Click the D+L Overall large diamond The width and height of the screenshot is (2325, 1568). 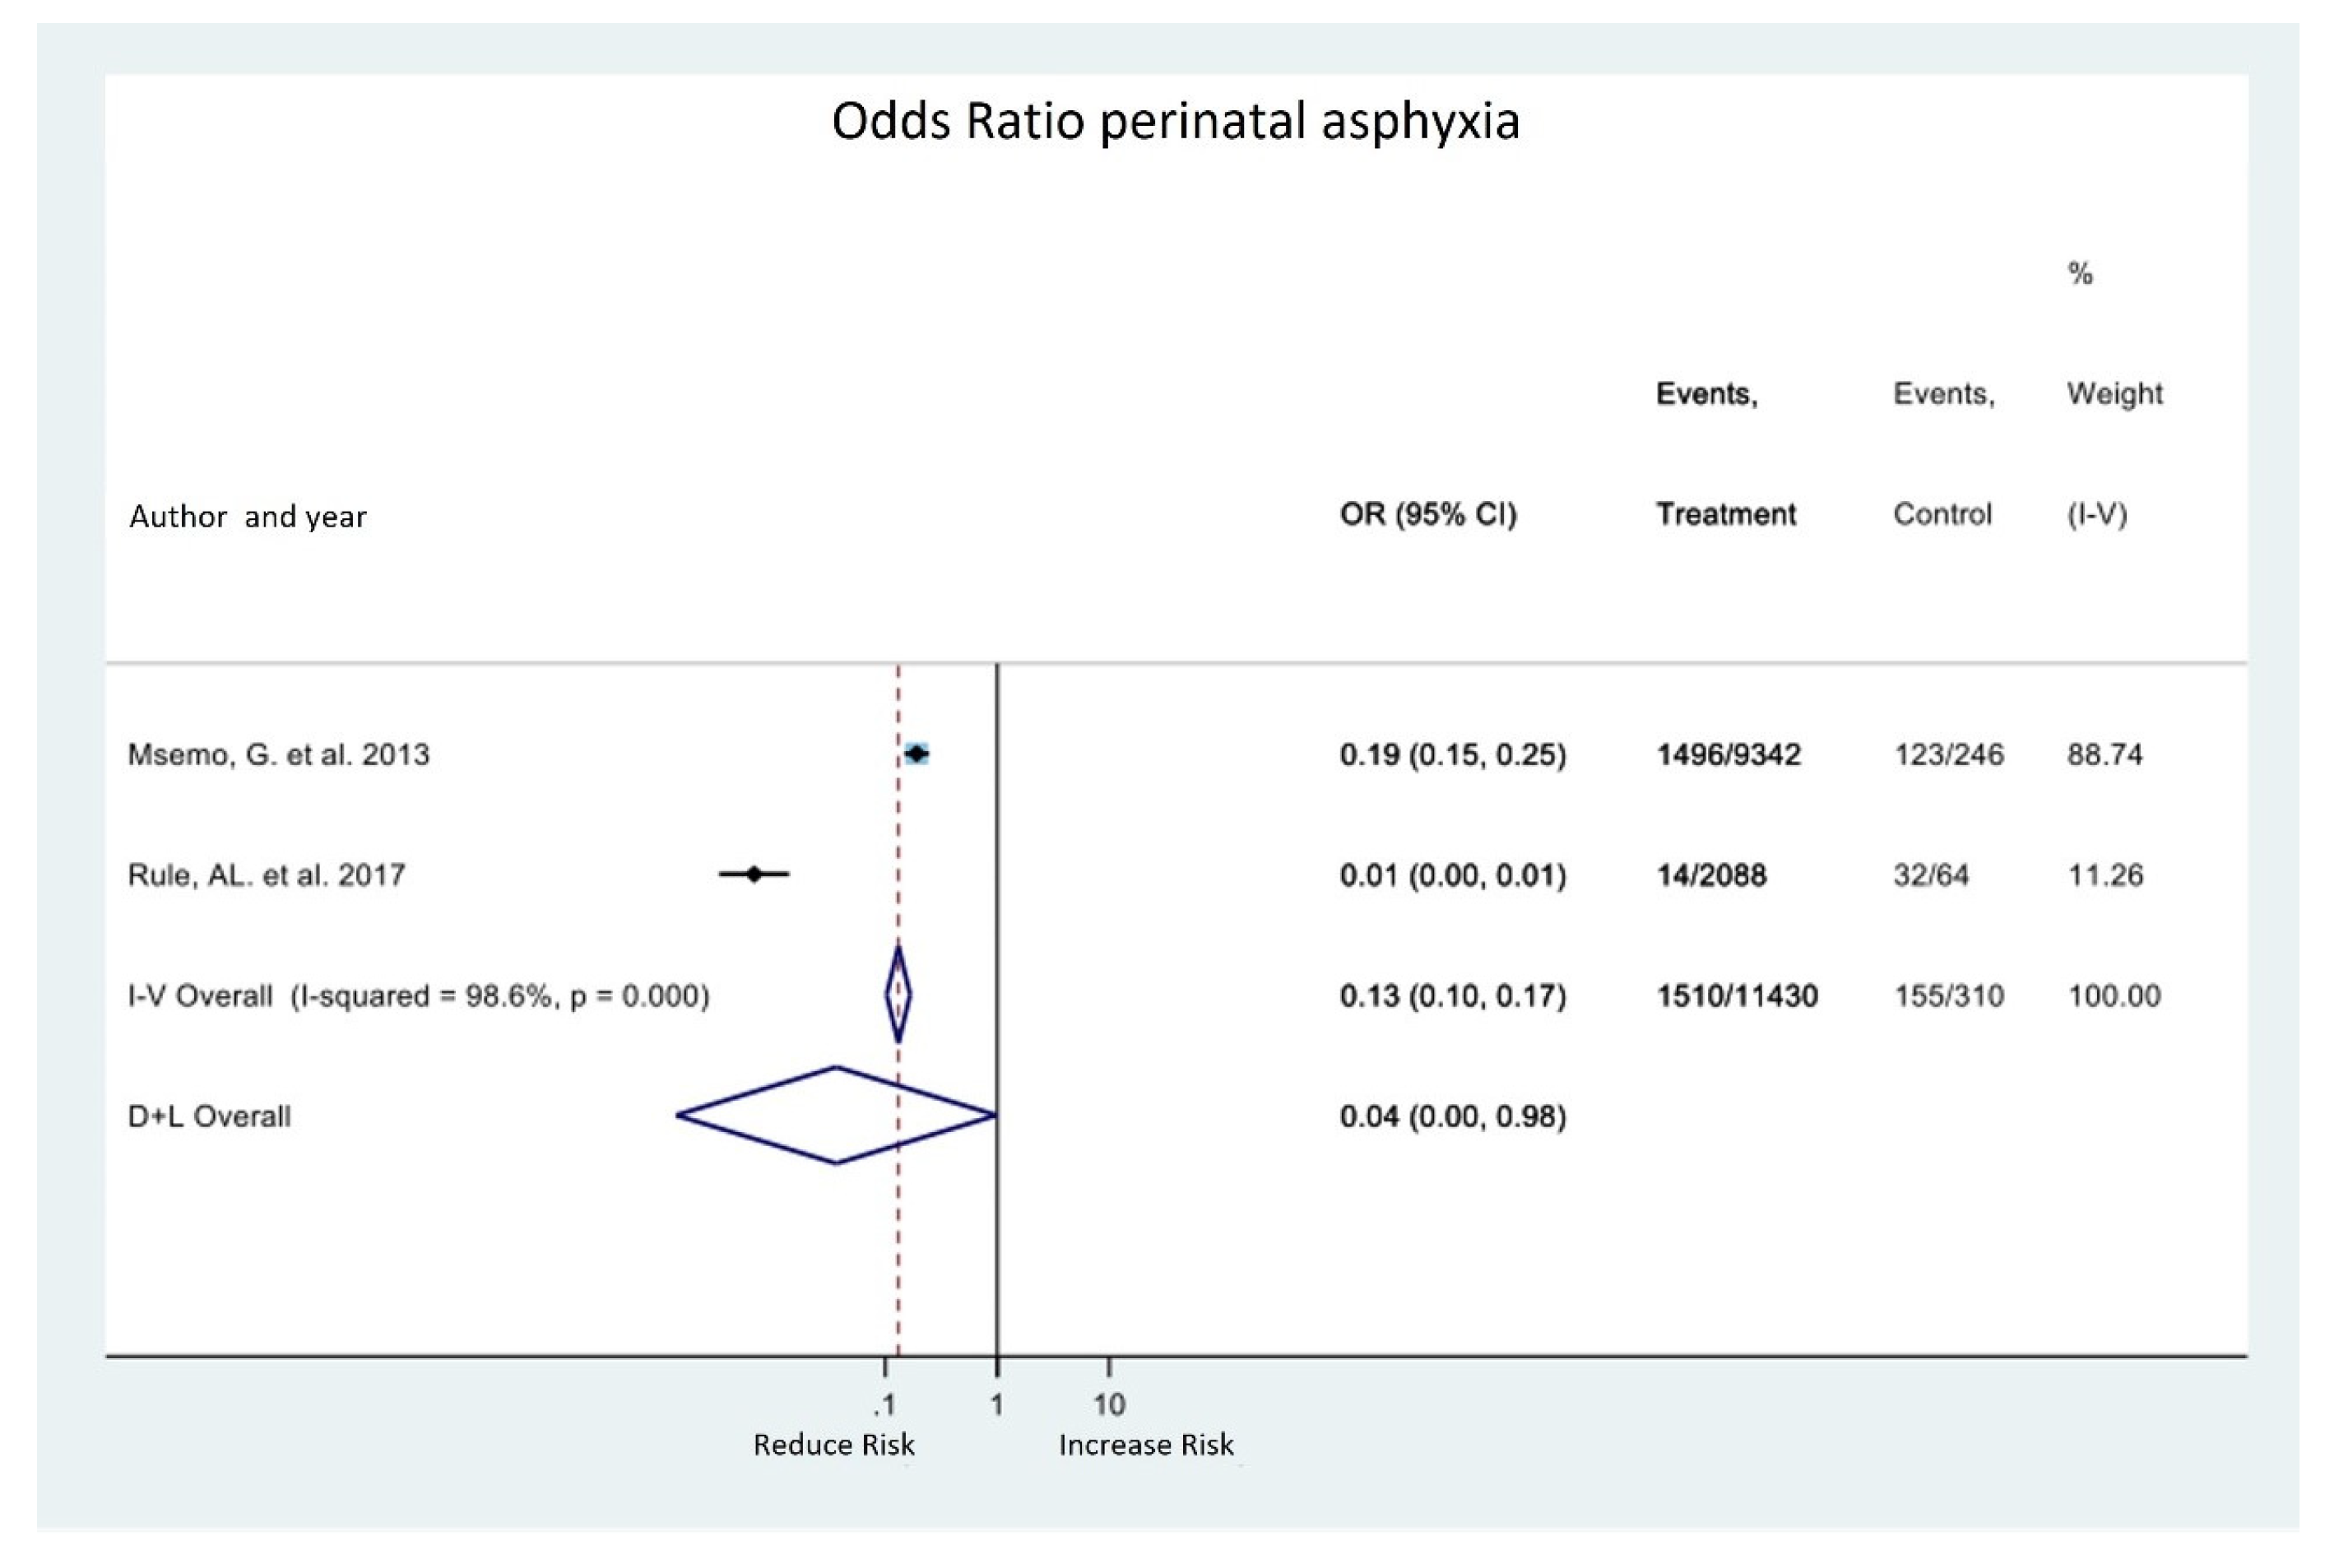[x=836, y=1115]
